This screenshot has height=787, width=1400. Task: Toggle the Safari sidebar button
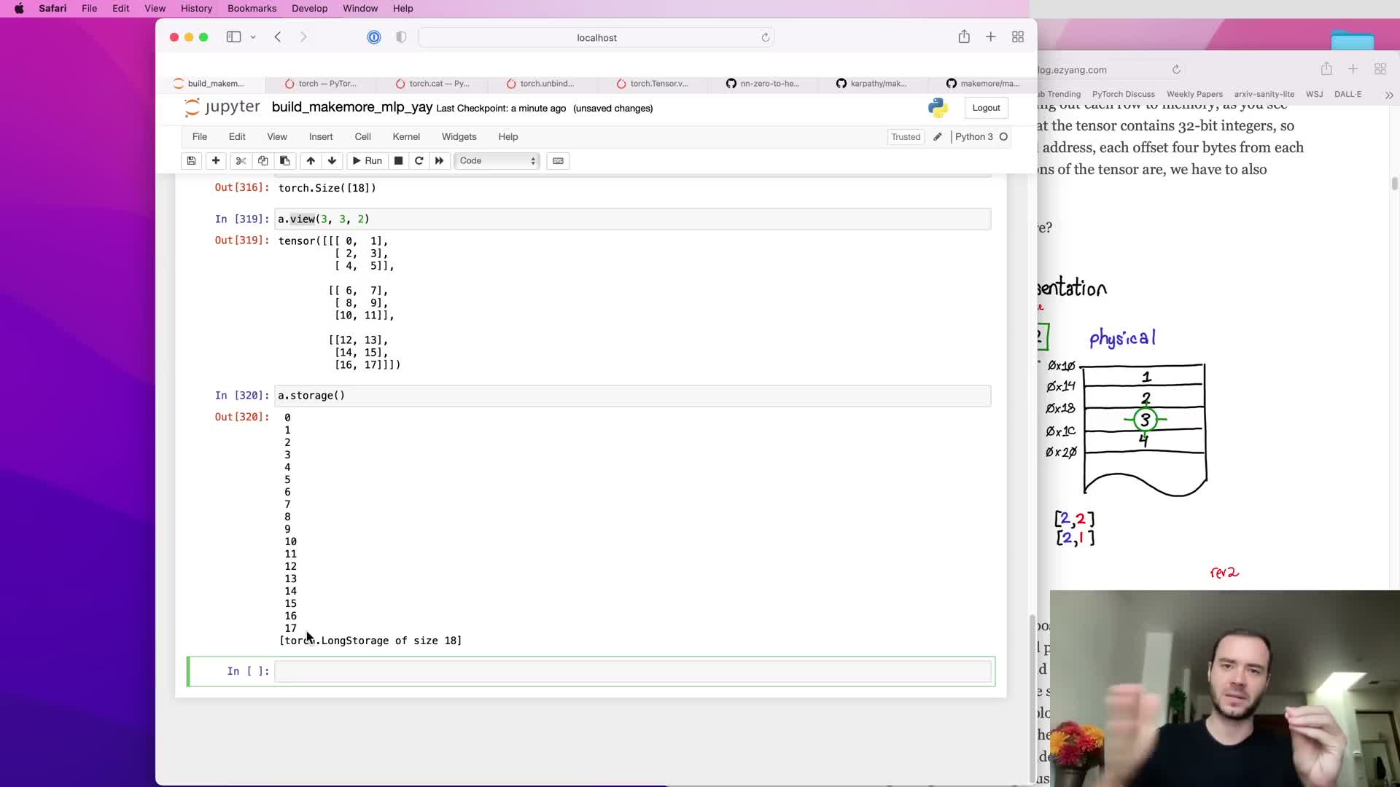[x=233, y=37]
